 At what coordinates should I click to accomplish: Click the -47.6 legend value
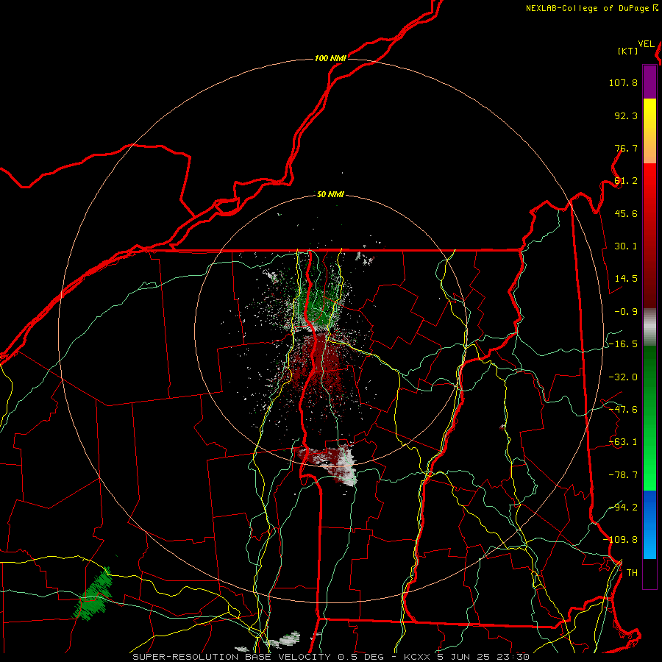click(623, 410)
